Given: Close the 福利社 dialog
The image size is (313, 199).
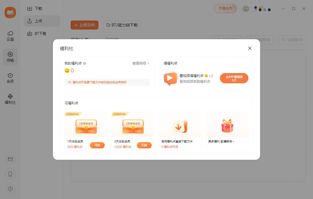Looking at the screenshot, I should (x=250, y=48).
